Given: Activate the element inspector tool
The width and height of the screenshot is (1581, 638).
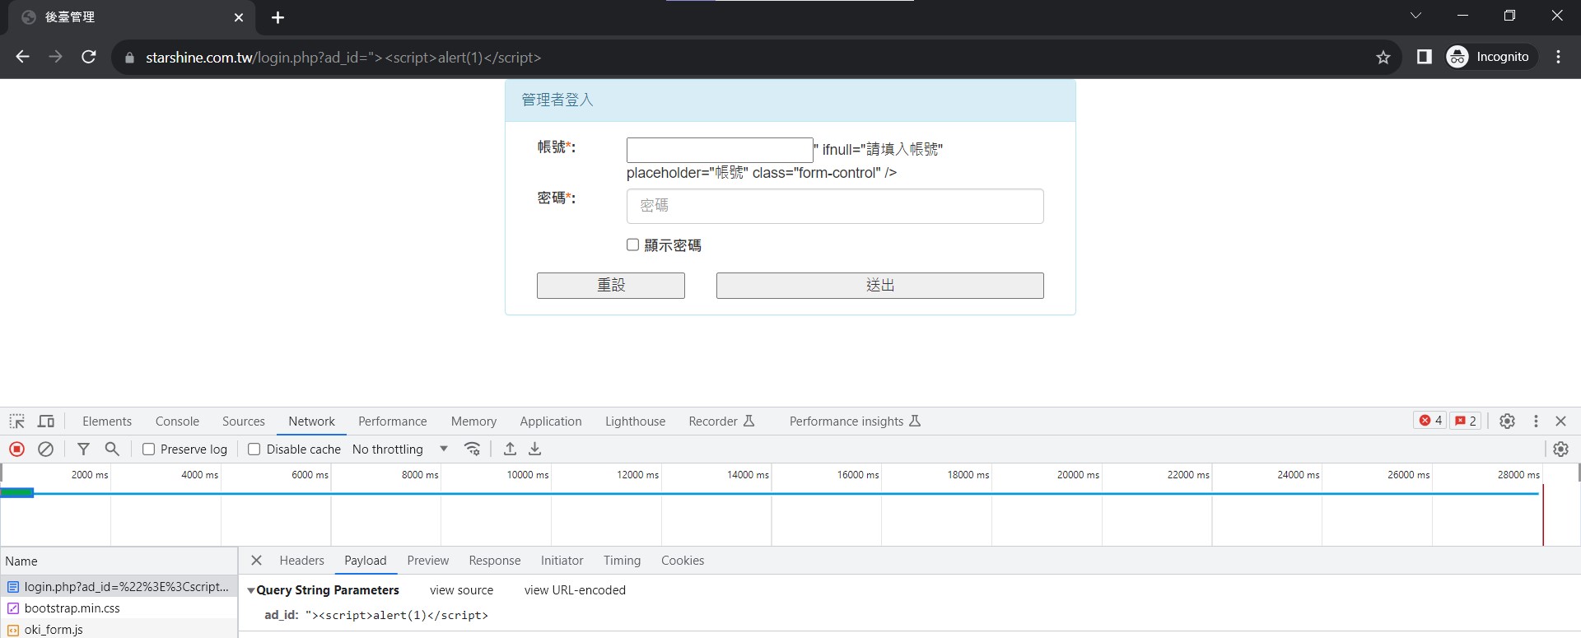Looking at the screenshot, I should tap(17, 421).
